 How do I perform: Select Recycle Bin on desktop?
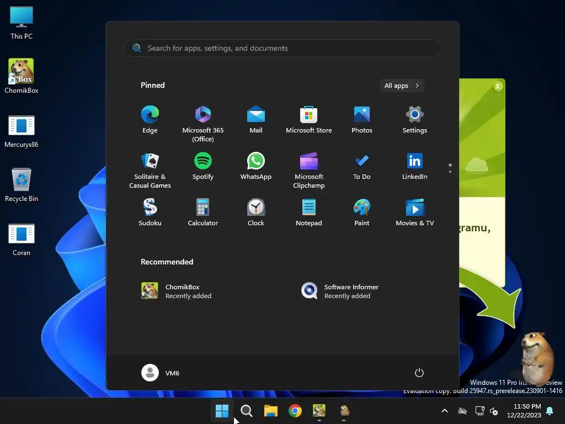(x=22, y=185)
